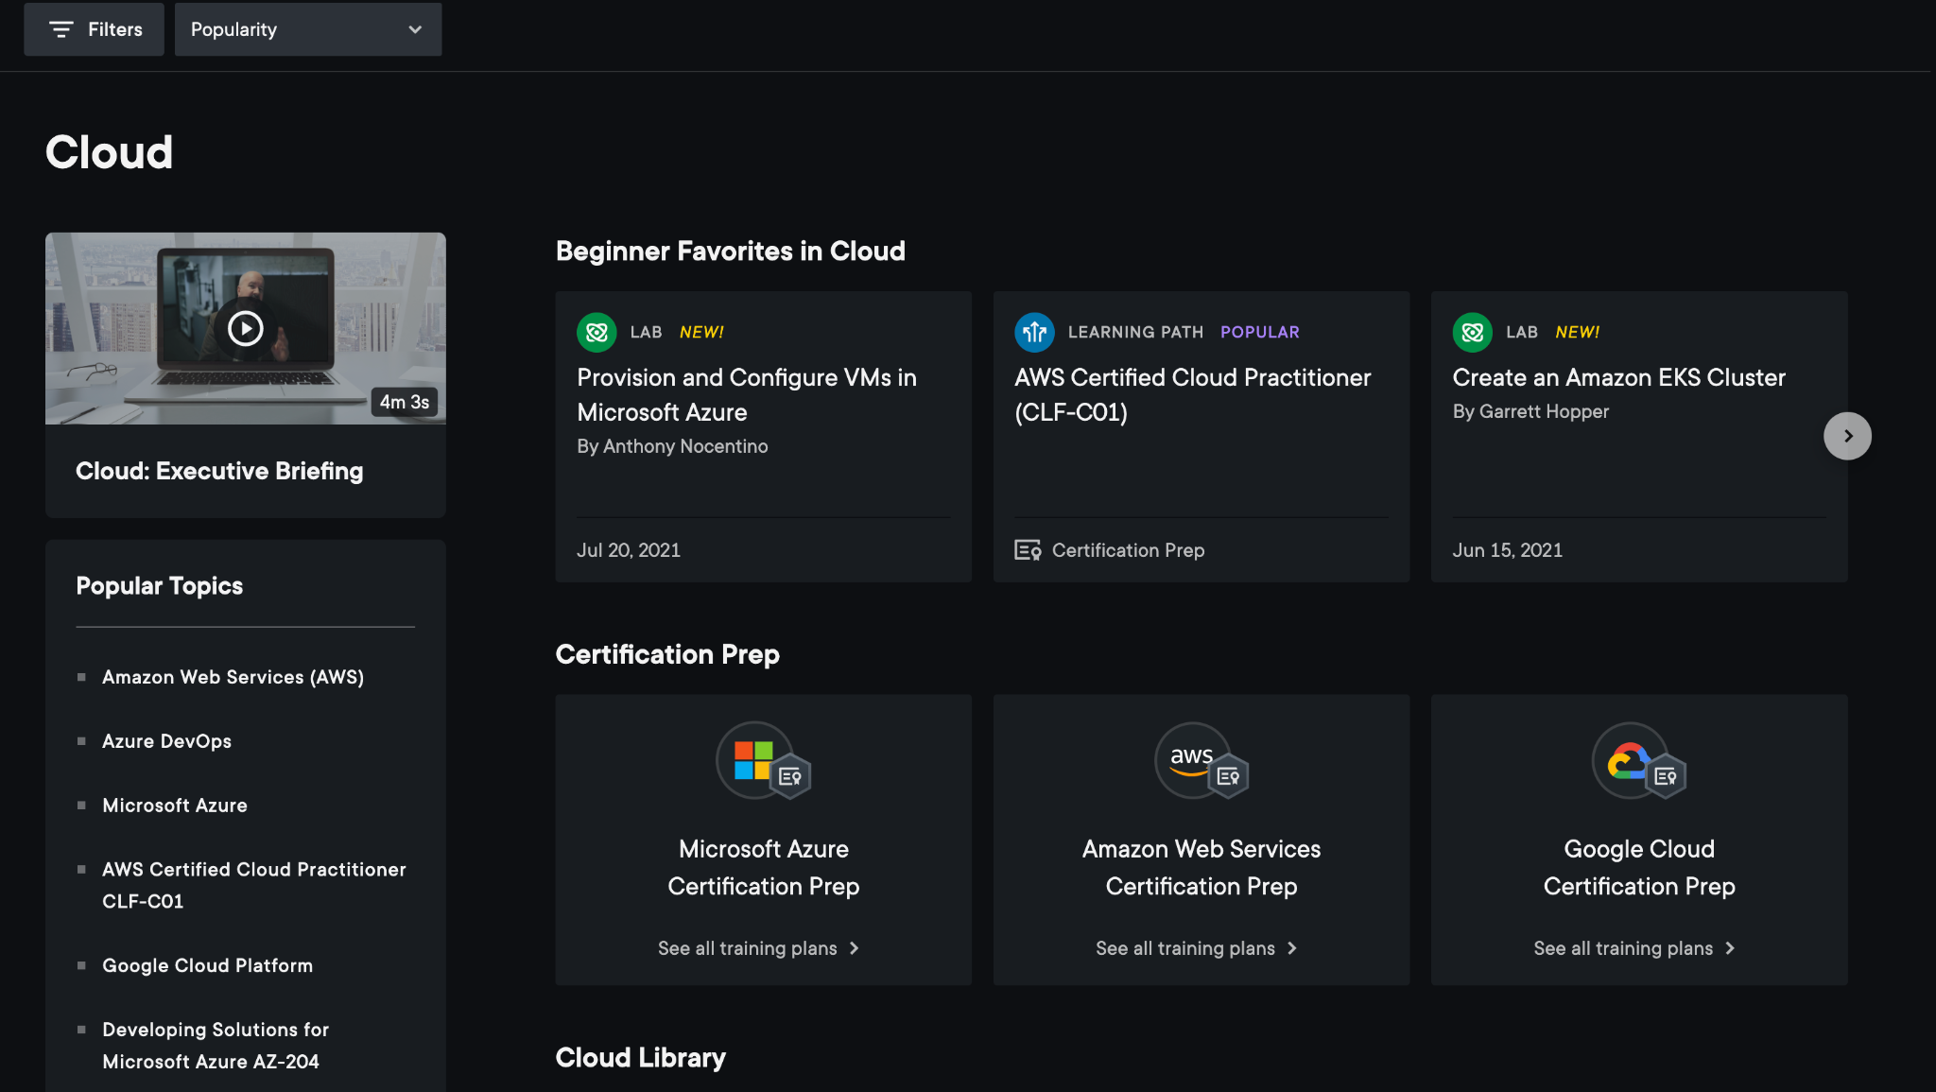1936x1092 pixels.
Task: Click the Jul 20, 2021 date
Action: 629,550
